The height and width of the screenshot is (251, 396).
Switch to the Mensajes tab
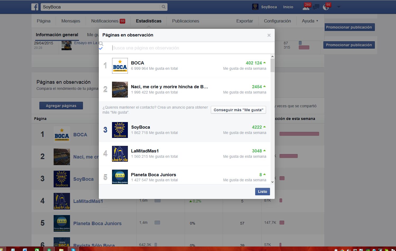(x=71, y=21)
